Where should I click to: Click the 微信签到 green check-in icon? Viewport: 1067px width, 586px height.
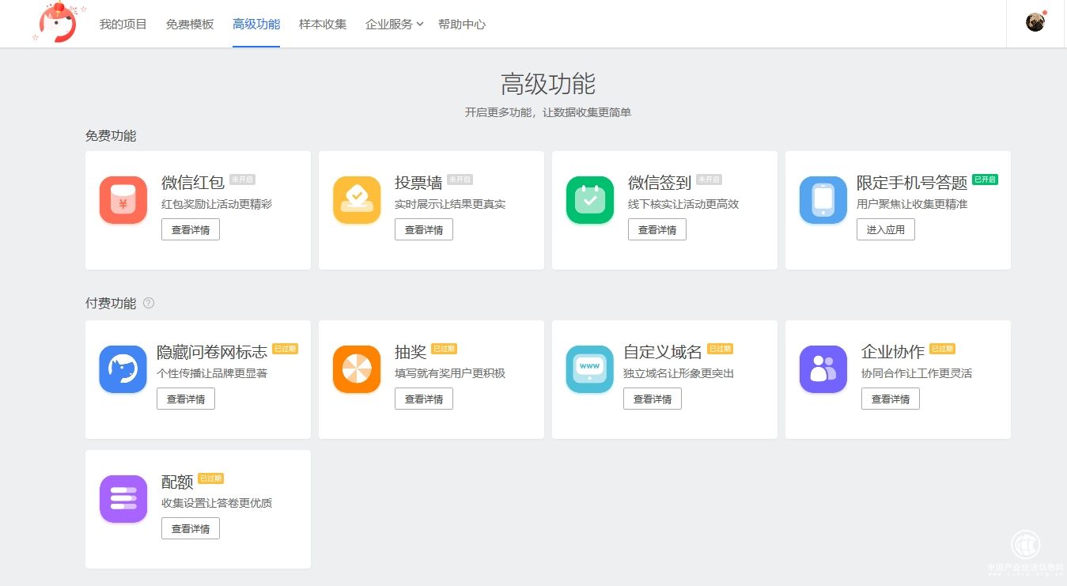pyautogui.click(x=589, y=199)
